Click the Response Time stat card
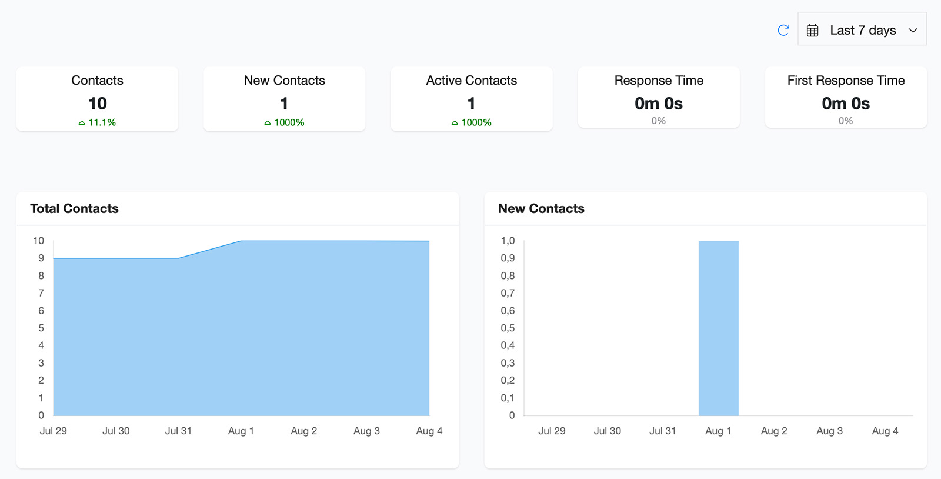The height and width of the screenshot is (479, 941). pos(659,97)
